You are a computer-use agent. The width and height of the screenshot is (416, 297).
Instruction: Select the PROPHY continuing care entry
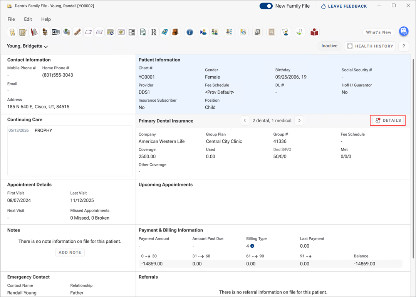click(x=43, y=131)
